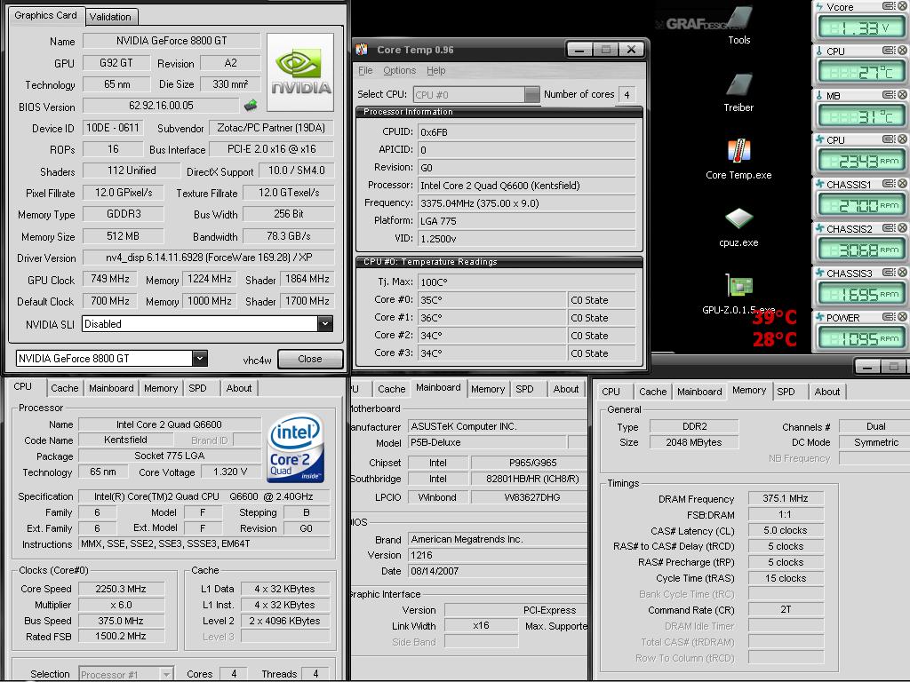Screen dimensions: 910x682
Task: Click the Driver Version field in GPU-Z
Action: click(208, 258)
